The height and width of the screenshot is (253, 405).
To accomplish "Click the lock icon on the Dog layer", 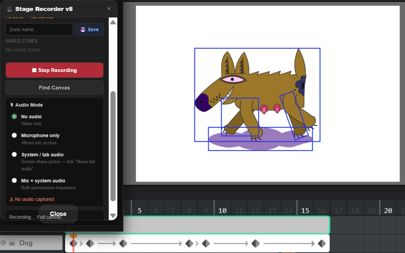I will click(12, 243).
